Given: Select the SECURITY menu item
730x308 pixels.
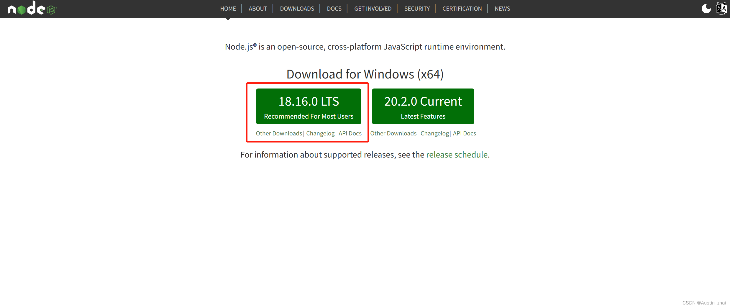Looking at the screenshot, I should [417, 9].
